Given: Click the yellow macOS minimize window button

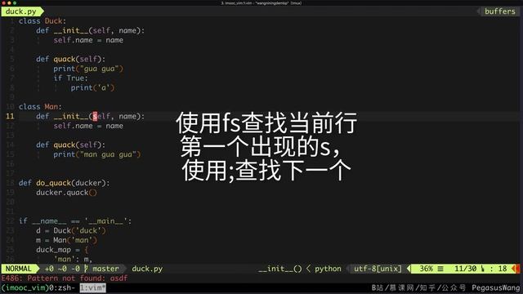Looking at the screenshot, I should click(x=9, y=2).
